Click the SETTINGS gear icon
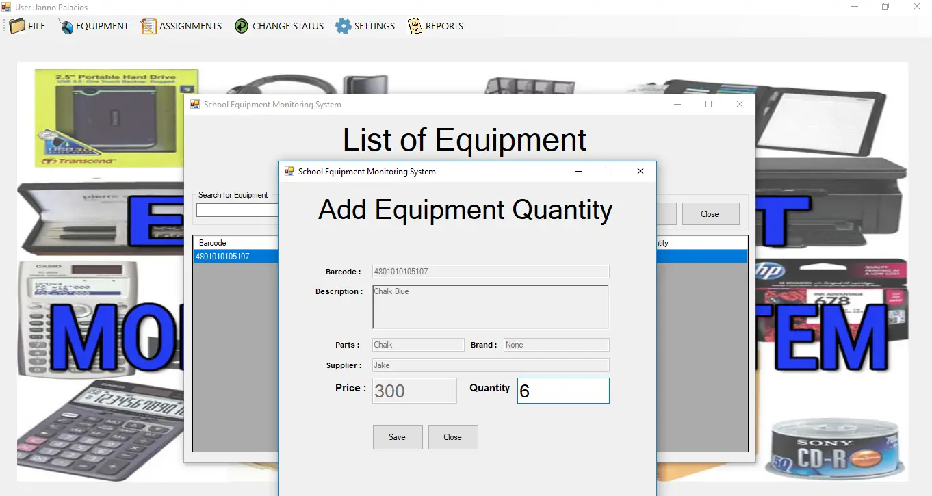This screenshot has width=932, height=496. (x=343, y=26)
